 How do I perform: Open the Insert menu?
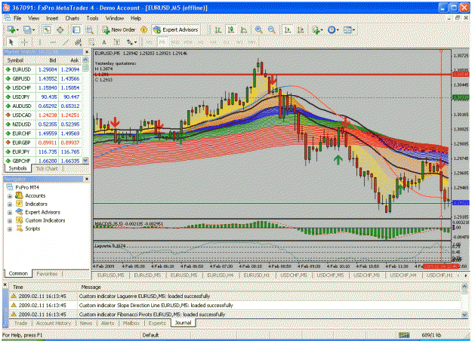52,18
